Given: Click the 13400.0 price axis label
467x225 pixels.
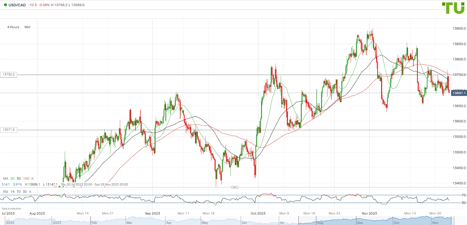Looking at the screenshot, I should tap(459, 183).
